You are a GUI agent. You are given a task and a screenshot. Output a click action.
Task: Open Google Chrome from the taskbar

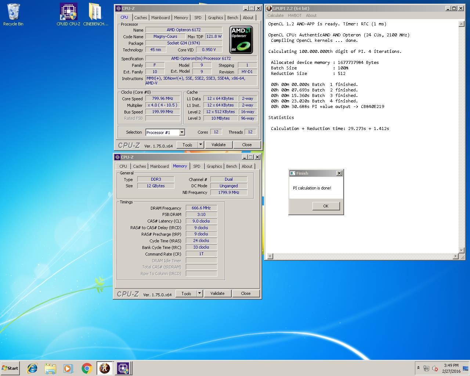(87, 368)
